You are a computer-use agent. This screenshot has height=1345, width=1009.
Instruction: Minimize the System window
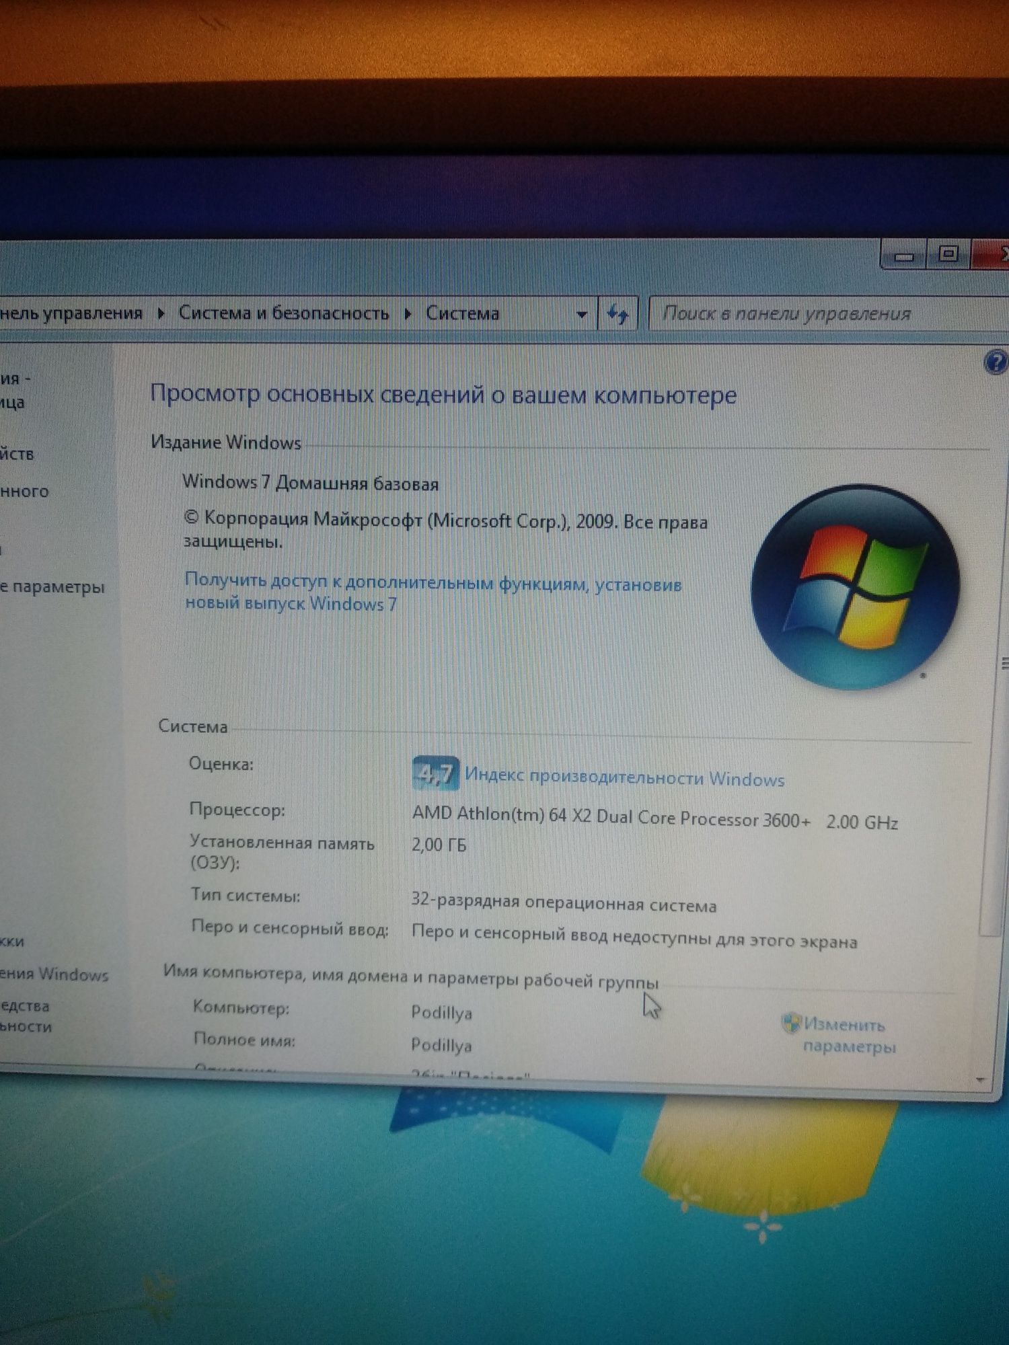tap(903, 256)
